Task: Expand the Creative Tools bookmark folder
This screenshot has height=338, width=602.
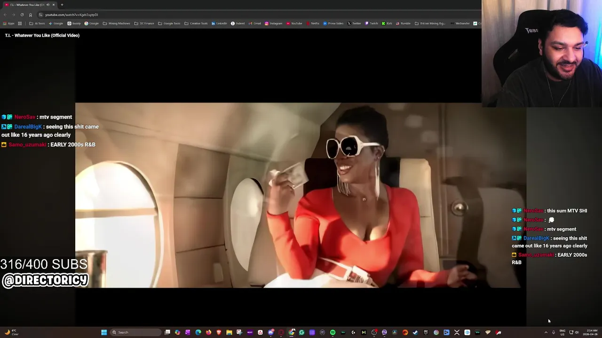Action: click(196, 23)
